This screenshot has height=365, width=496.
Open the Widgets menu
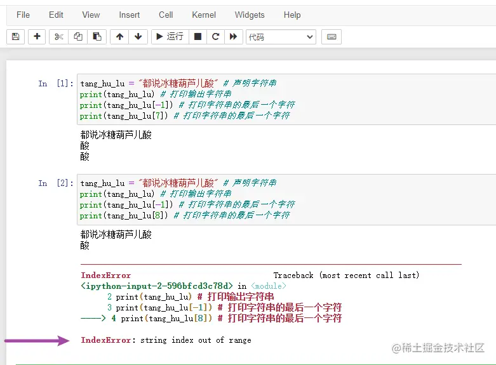(250, 15)
